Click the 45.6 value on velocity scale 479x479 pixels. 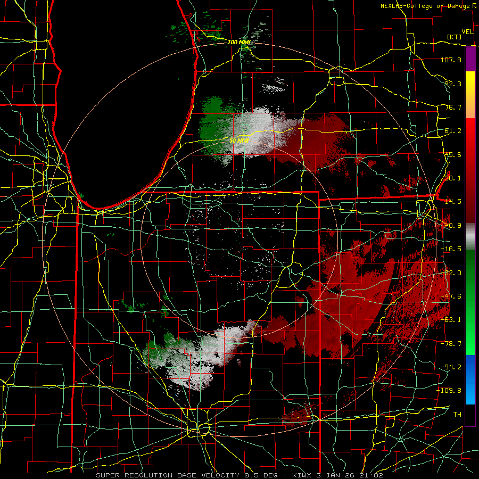(x=453, y=154)
